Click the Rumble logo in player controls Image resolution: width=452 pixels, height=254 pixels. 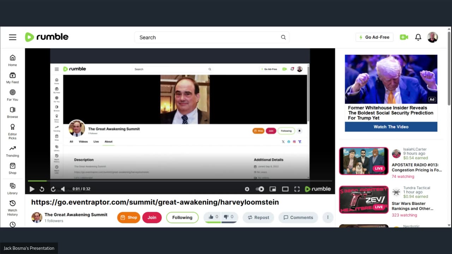click(318, 189)
